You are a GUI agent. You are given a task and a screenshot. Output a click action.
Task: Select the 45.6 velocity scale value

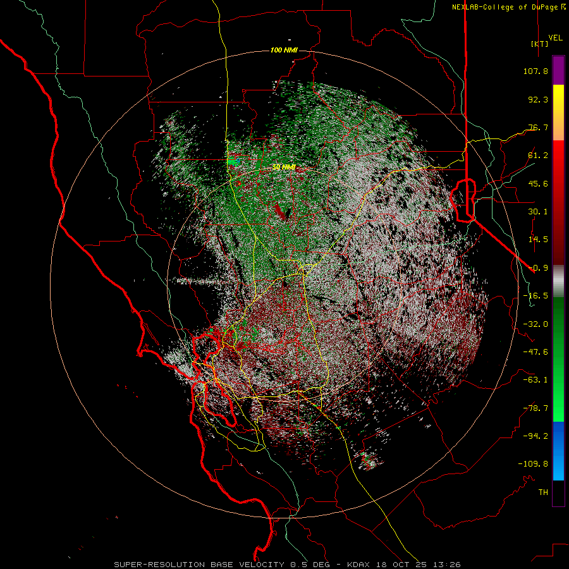pyautogui.click(x=538, y=183)
